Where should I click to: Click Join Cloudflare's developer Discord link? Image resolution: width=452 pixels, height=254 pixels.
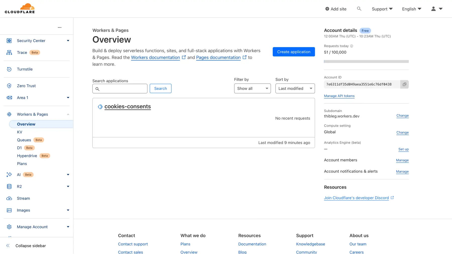coord(356,198)
